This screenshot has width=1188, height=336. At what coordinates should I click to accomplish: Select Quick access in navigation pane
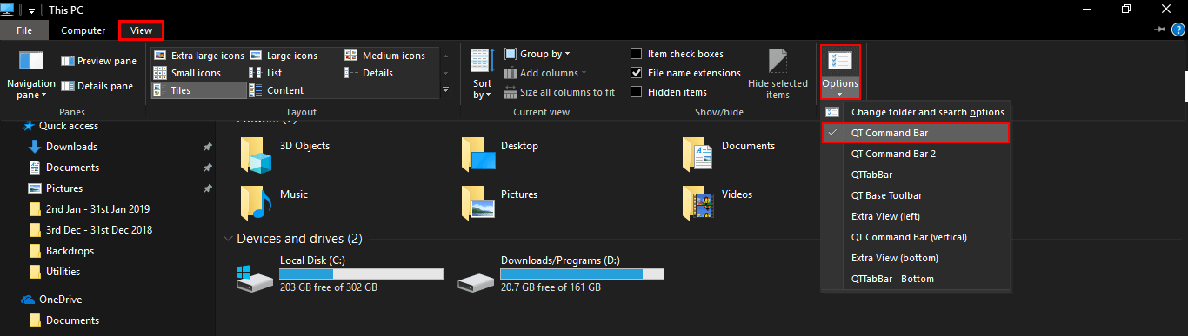(68, 126)
